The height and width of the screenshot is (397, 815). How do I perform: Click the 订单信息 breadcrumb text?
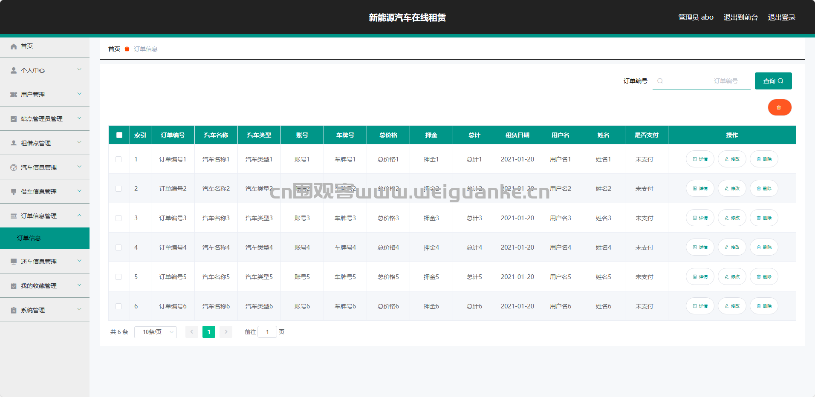click(146, 49)
